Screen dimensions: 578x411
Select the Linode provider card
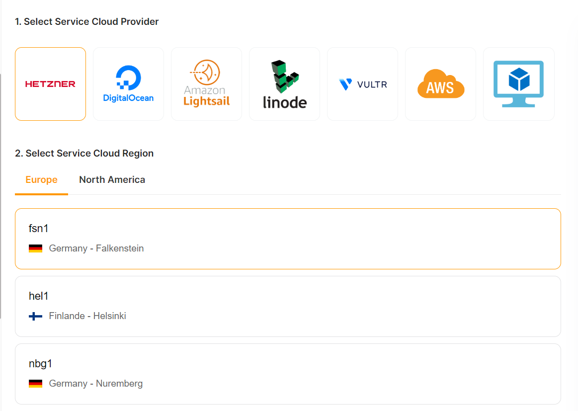pyautogui.click(x=284, y=84)
